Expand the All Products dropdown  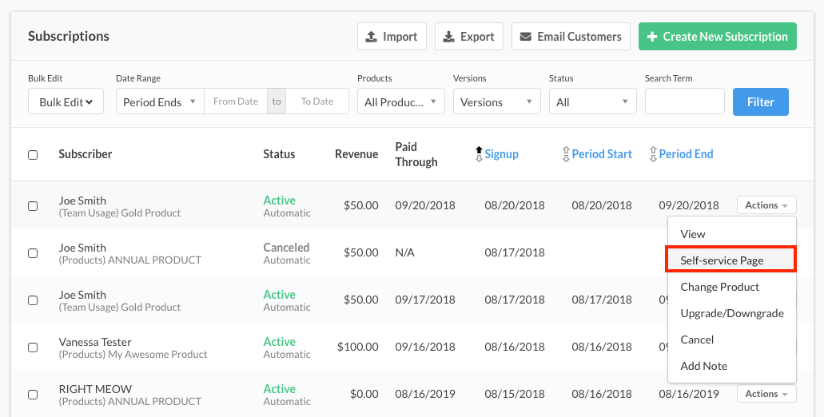[x=401, y=102]
